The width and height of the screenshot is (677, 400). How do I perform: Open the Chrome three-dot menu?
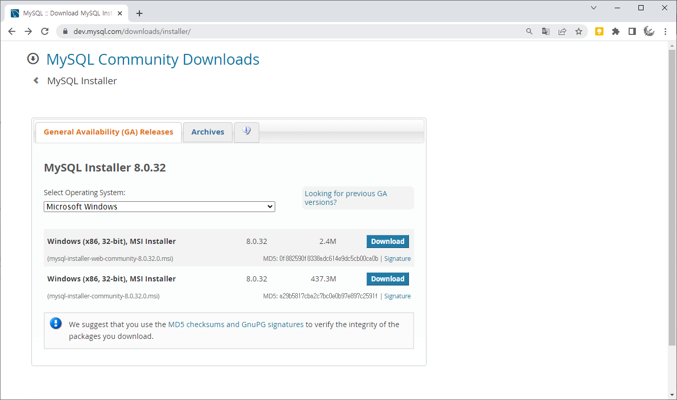coord(665,31)
